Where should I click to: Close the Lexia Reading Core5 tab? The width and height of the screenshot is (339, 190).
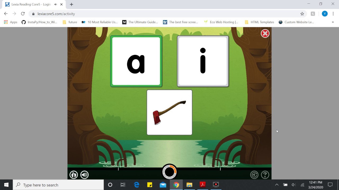pos(61,4)
